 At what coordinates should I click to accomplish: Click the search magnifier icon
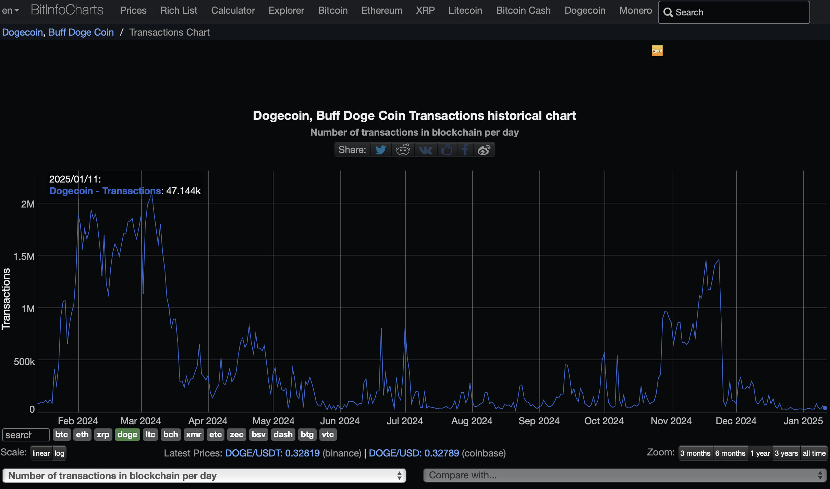tap(668, 12)
